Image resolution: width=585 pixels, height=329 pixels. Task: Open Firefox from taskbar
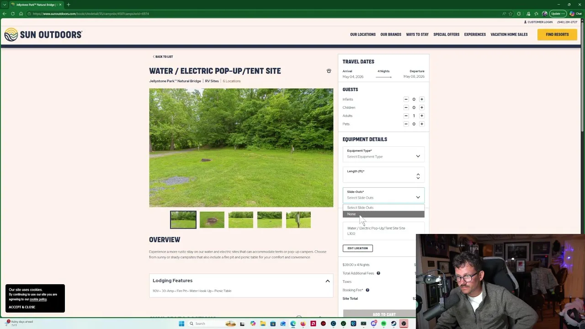pyautogui.click(x=303, y=324)
